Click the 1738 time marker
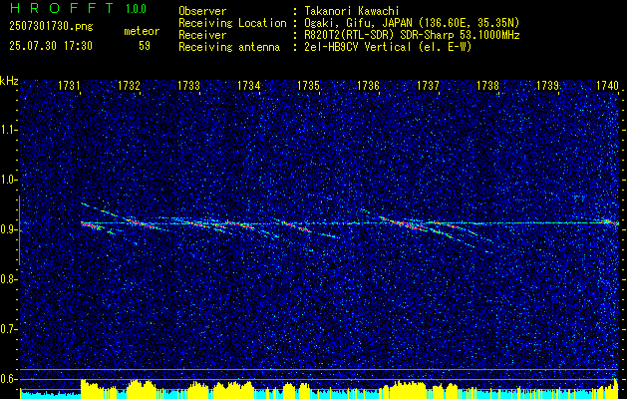627x399 pixels. 488,85
